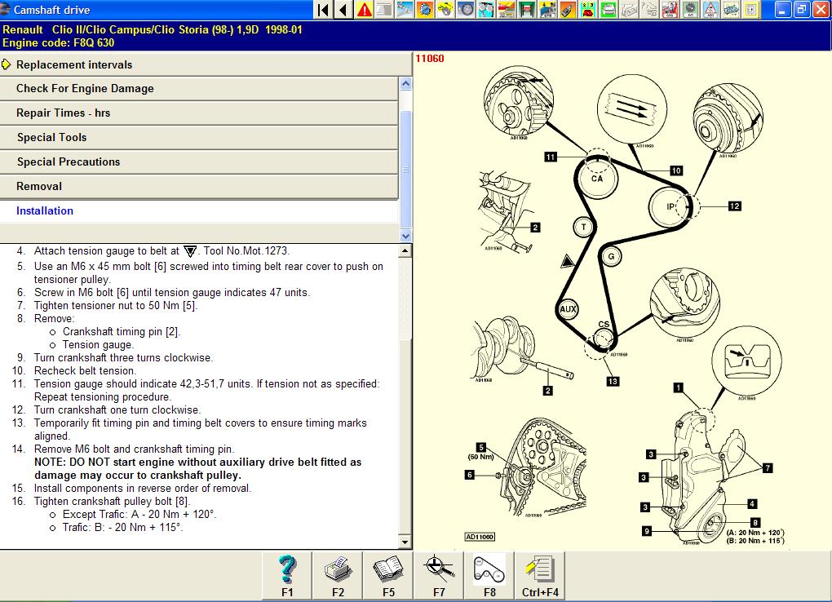
Task: Open help with the F1 question mark
Action: [287, 575]
